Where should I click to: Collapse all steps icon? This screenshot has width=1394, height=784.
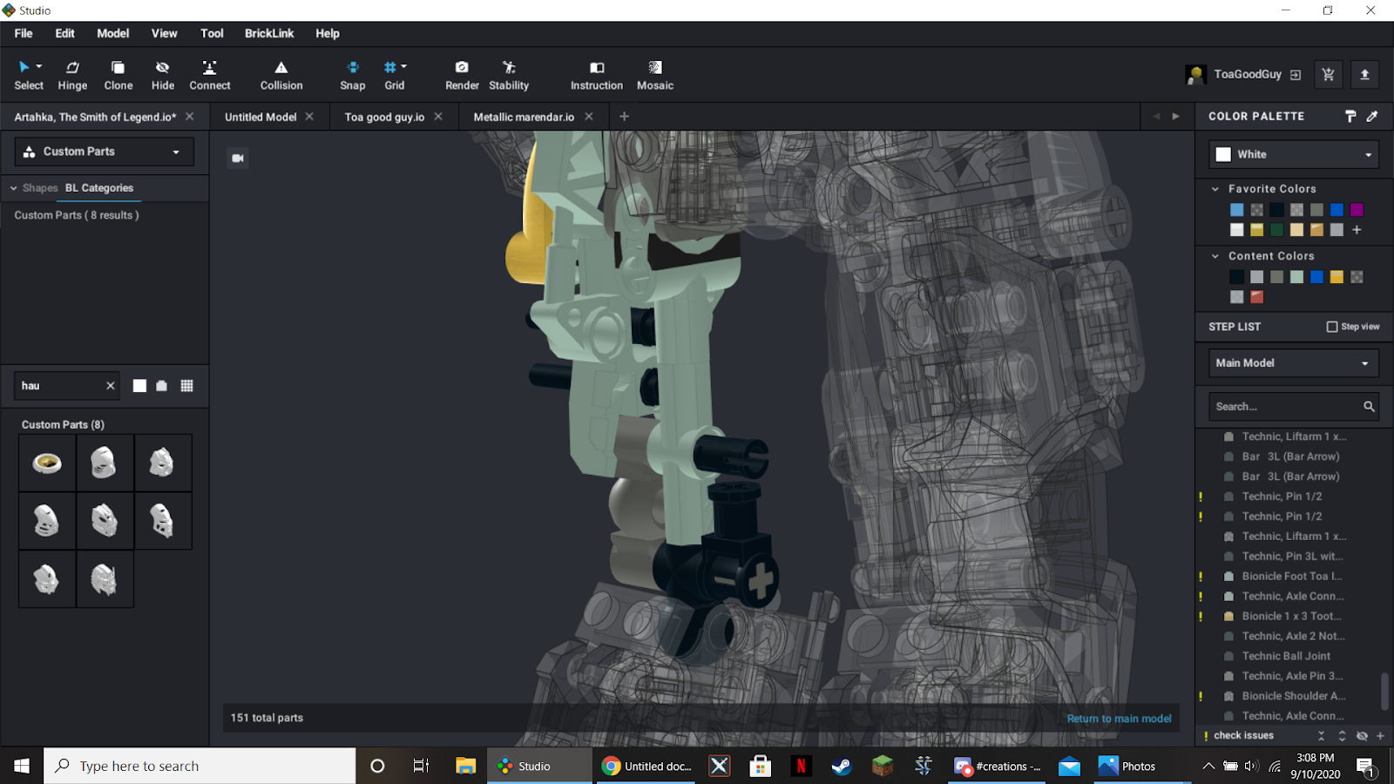pyautogui.click(x=1322, y=736)
